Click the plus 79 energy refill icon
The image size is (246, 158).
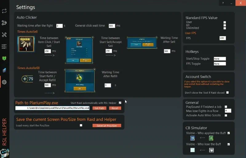pyautogui.click(x=27, y=79)
